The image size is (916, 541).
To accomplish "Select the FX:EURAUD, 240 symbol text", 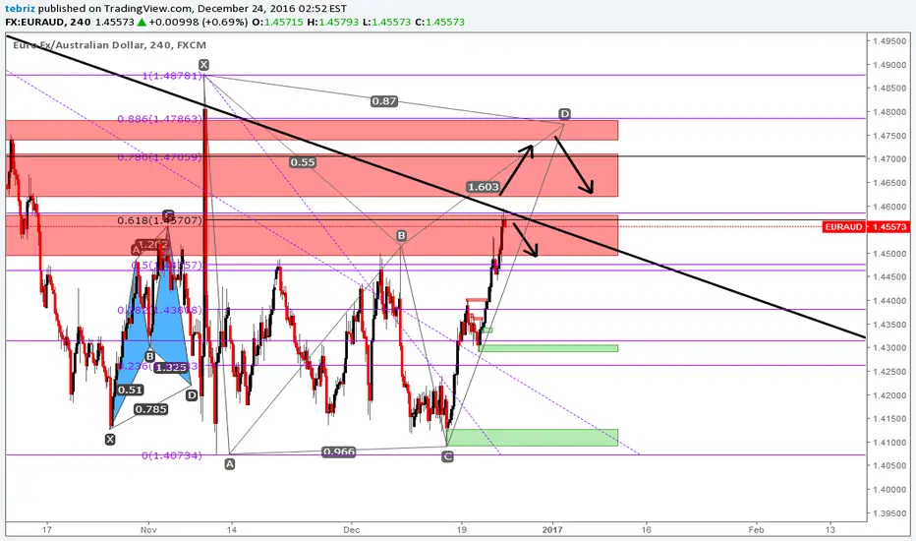I will click(x=48, y=23).
